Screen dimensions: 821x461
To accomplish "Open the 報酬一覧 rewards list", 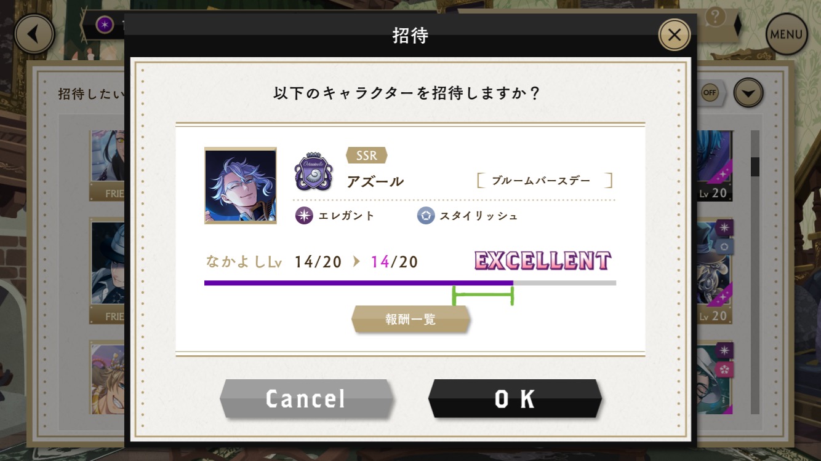I will [410, 320].
